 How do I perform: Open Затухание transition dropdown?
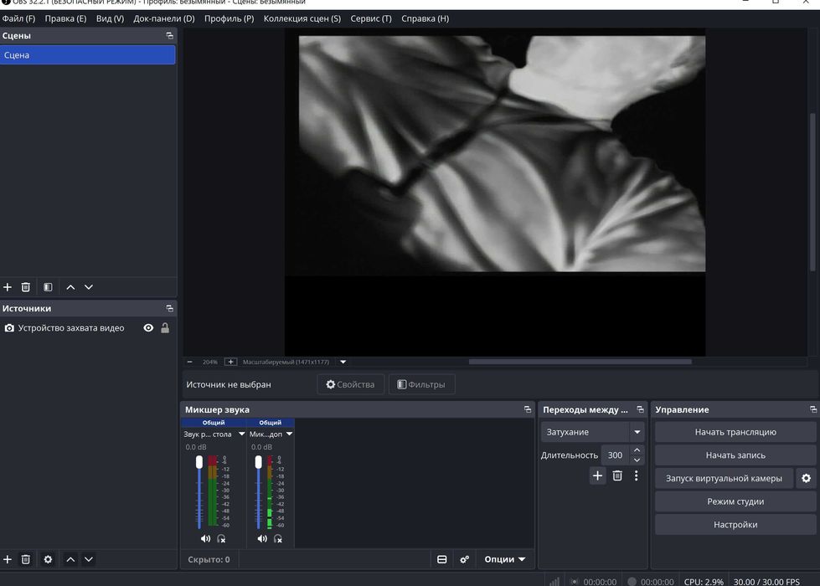pyautogui.click(x=592, y=432)
